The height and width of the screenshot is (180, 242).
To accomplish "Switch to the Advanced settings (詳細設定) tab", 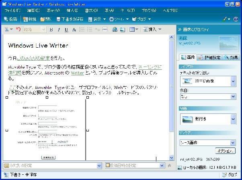I will pyautogui.click(x=209, y=57).
